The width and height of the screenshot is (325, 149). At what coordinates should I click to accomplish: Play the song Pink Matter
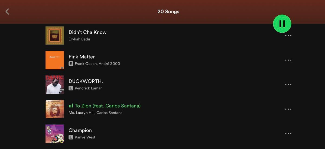[82, 57]
